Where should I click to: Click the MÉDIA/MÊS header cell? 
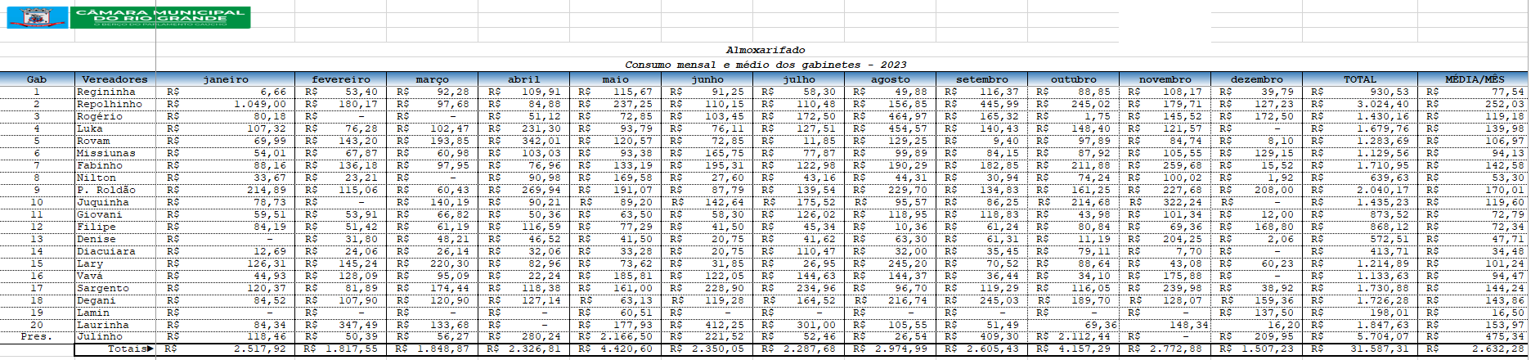coord(1474,79)
